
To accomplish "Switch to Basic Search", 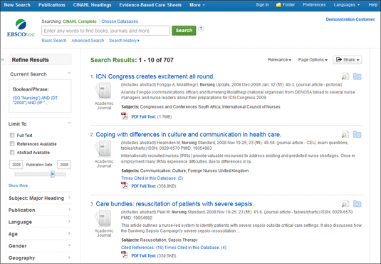I will coord(54,41).
